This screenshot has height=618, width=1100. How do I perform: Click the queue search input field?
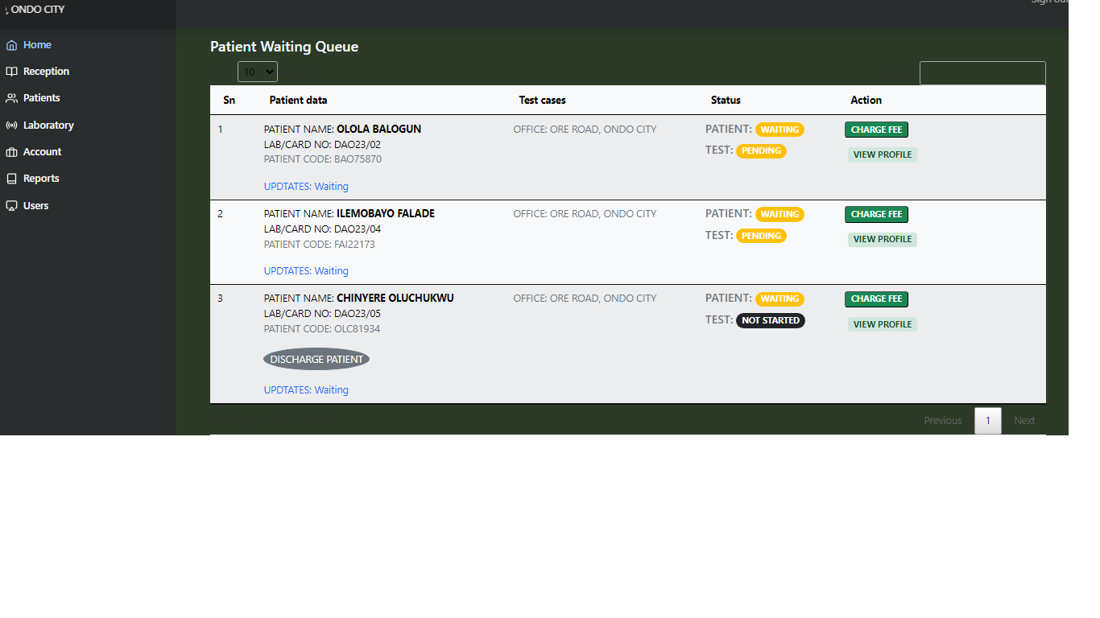point(982,73)
